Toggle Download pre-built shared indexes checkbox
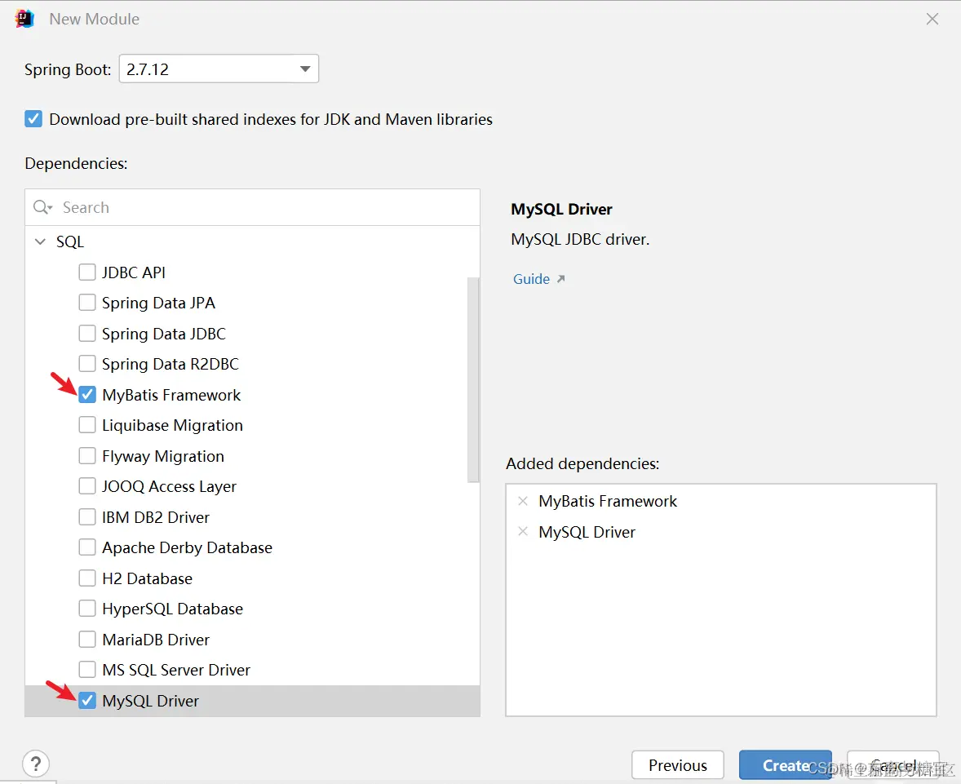 click(33, 119)
